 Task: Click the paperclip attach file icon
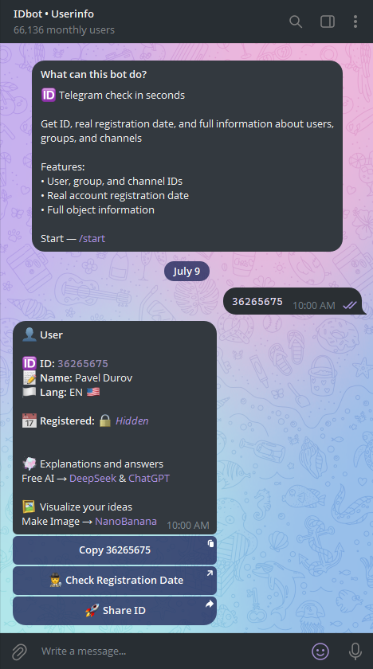pyautogui.click(x=19, y=651)
